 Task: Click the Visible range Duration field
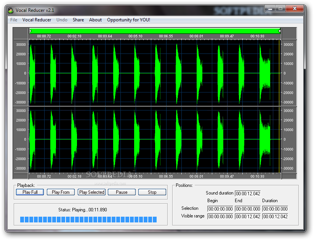click(x=275, y=217)
